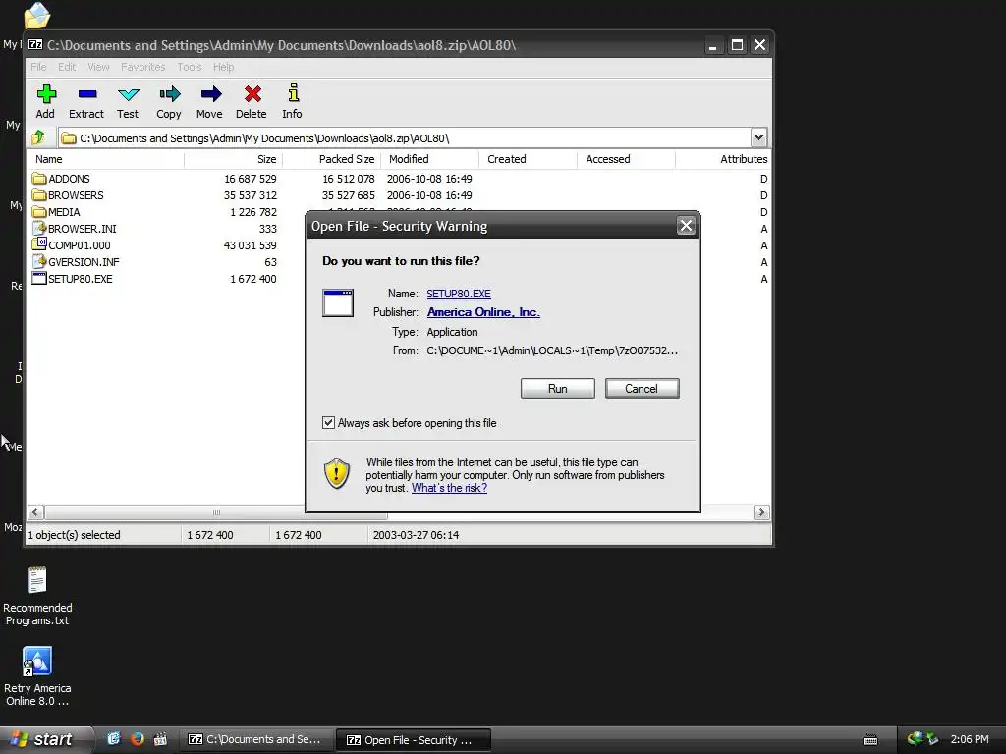Click size value 43 031 539

point(251,244)
